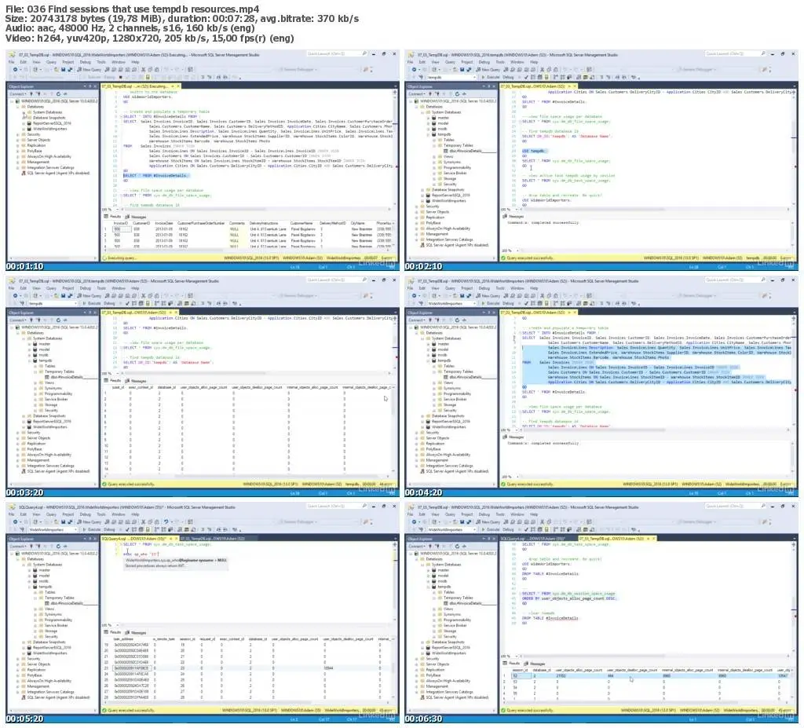Click results horizontal scrollbar in 00:05:20 frame

click(246, 702)
